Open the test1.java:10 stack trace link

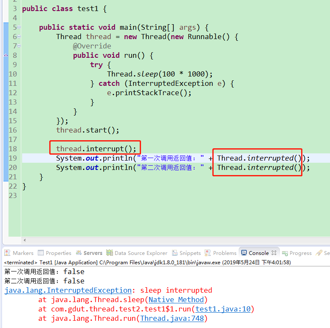223,309
